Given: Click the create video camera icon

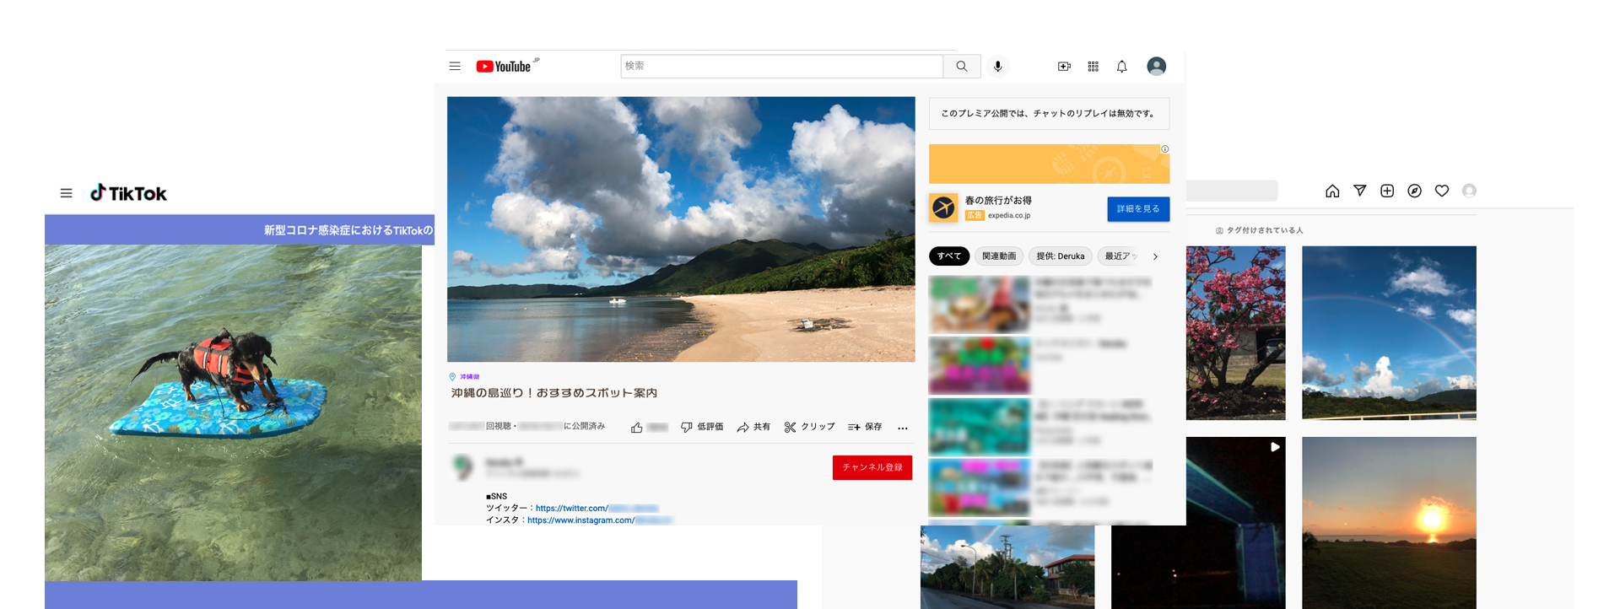Looking at the screenshot, I should pyautogui.click(x=1064, y=66).
